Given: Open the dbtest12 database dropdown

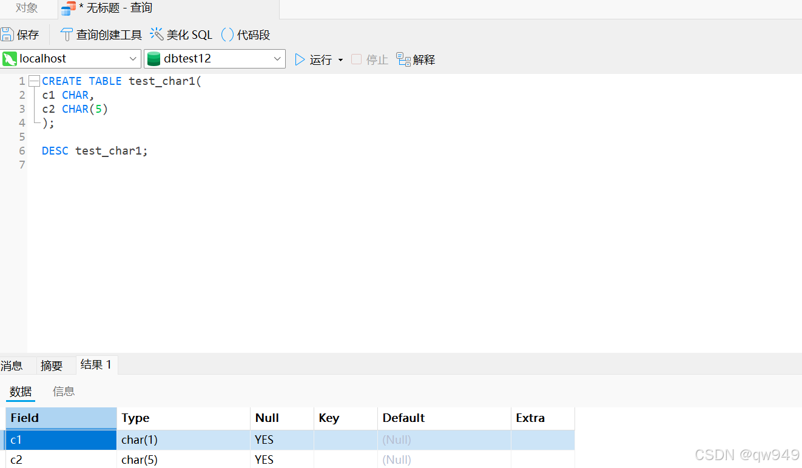Looking at the screenshot, I should 277,58.
